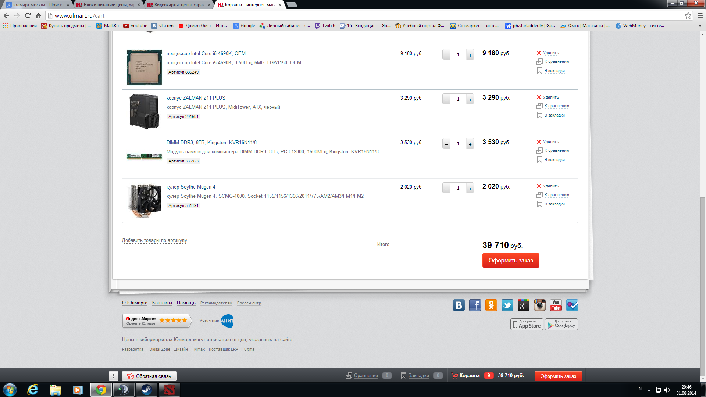Open the youtube bookmark in bookmarks bar
This screenshot has width=706, height=397.
[x=135, y=26]
